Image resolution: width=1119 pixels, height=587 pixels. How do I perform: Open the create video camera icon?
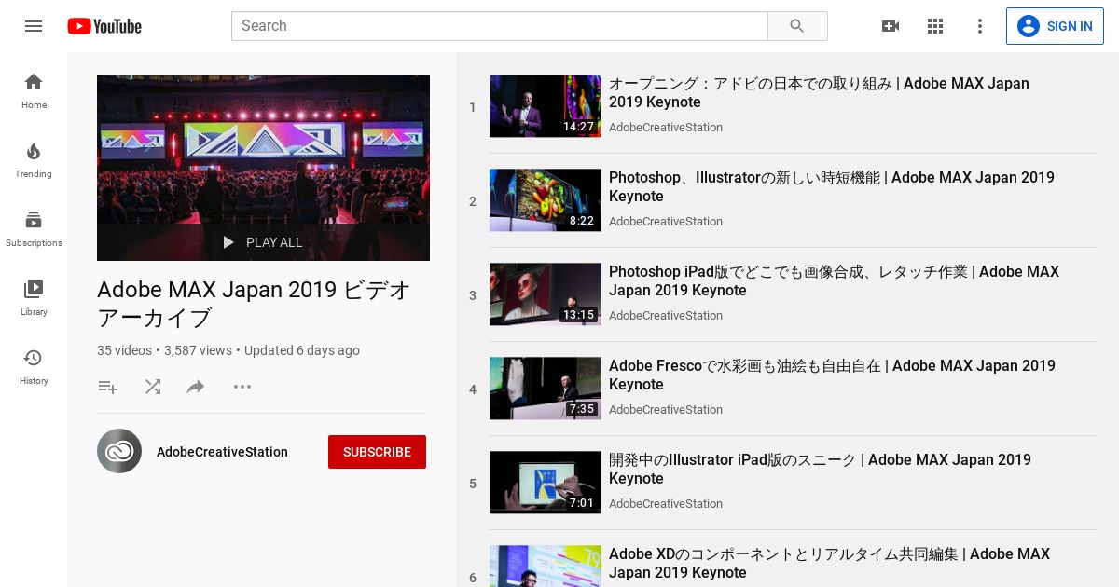pyautogui.click(x=891, y=26)
